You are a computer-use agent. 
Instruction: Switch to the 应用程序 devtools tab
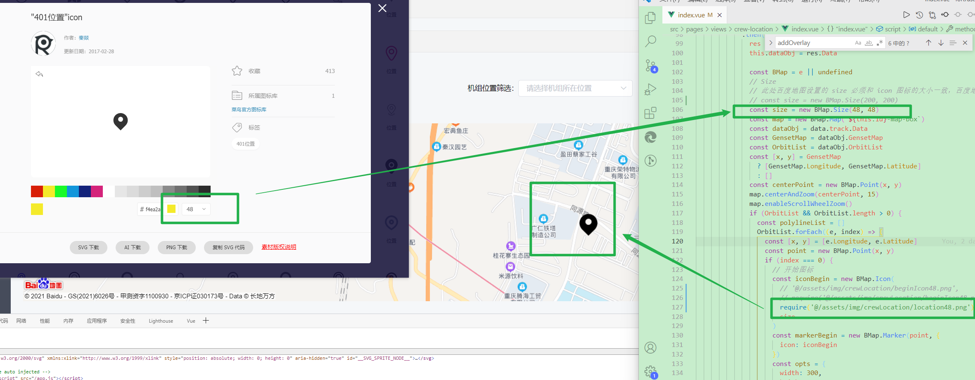click(x=97, y=321)
